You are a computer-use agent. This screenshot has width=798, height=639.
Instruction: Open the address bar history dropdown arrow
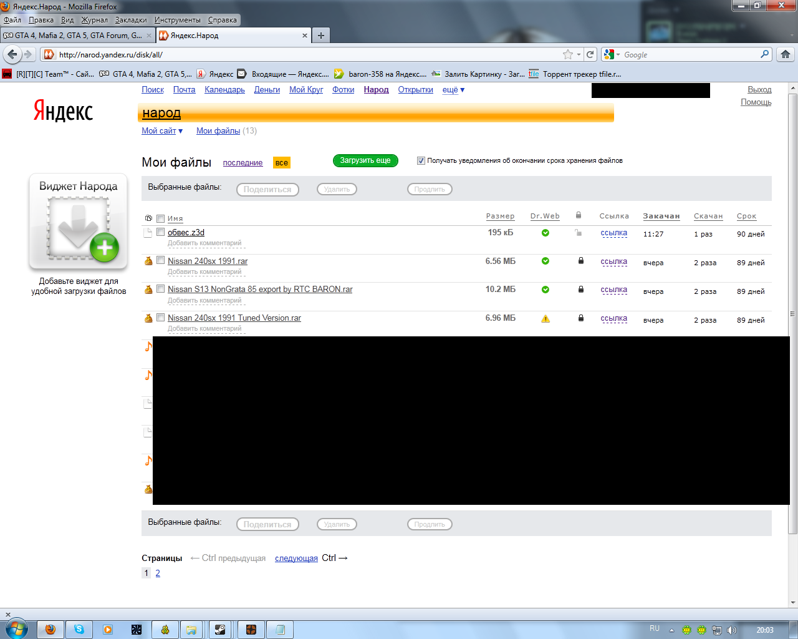(579, 54)
